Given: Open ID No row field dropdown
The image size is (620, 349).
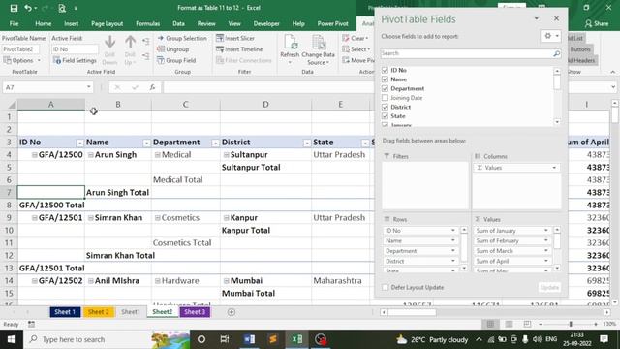Looking at the screenshot, I should click(x=453, y=231).
